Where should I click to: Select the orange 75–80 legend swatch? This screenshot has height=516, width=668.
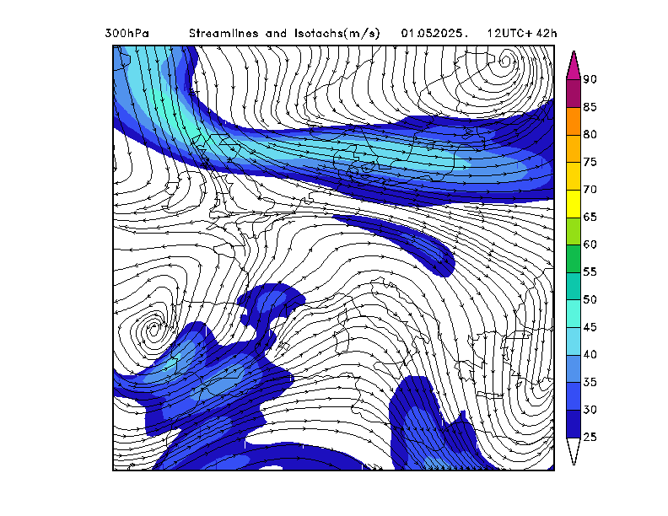(x=574, y=148)
